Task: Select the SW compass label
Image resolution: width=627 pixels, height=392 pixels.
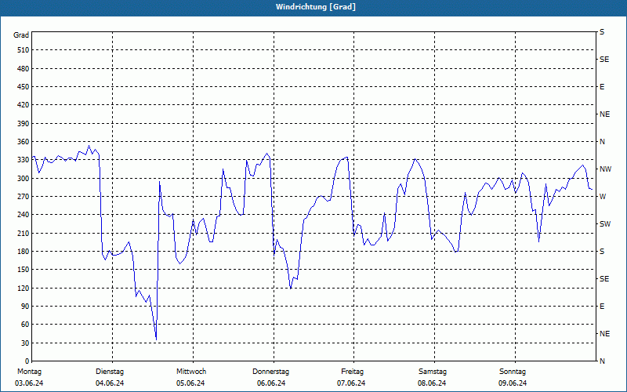Action: tap(604, 224)
